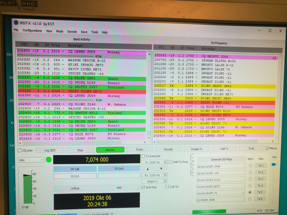Enable the Call 1st checkbox
The image size is (287, 215).
[x=167, y=187]
